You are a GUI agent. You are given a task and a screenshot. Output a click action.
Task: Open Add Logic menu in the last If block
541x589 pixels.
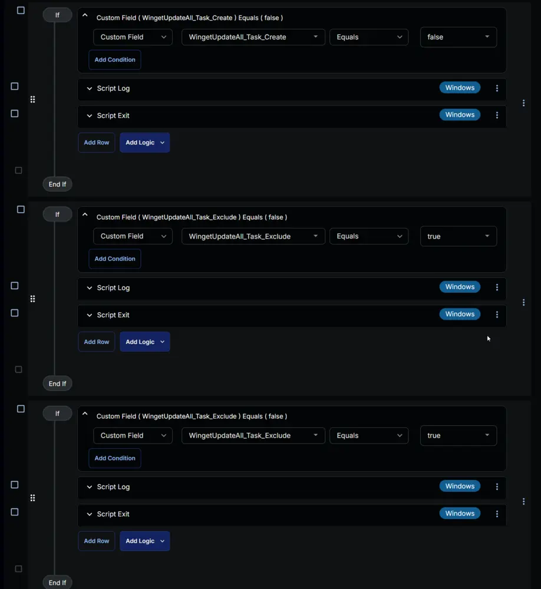(145, 541)
